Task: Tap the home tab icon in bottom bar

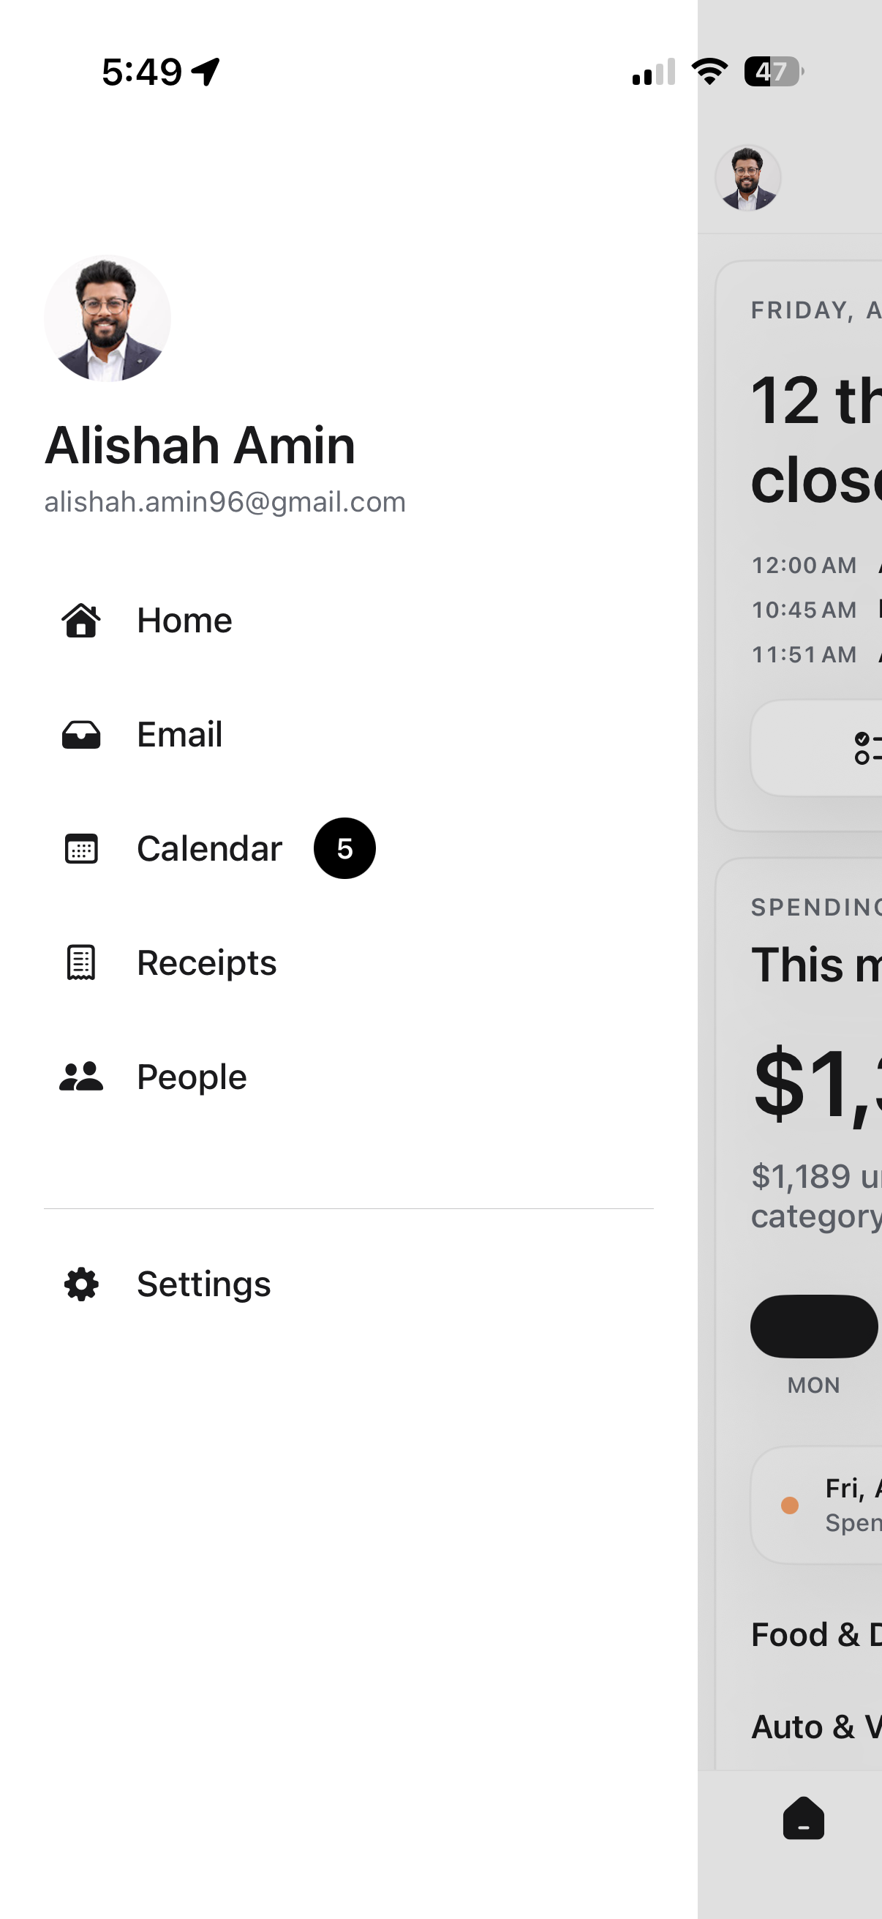Action: 803,1819
